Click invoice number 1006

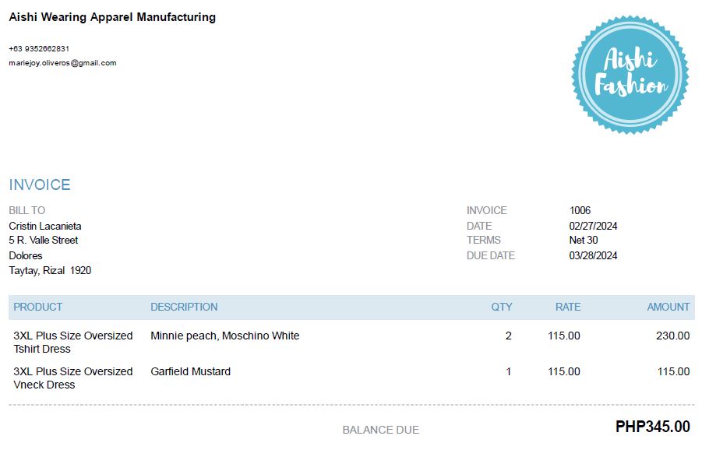coord(580,210)
